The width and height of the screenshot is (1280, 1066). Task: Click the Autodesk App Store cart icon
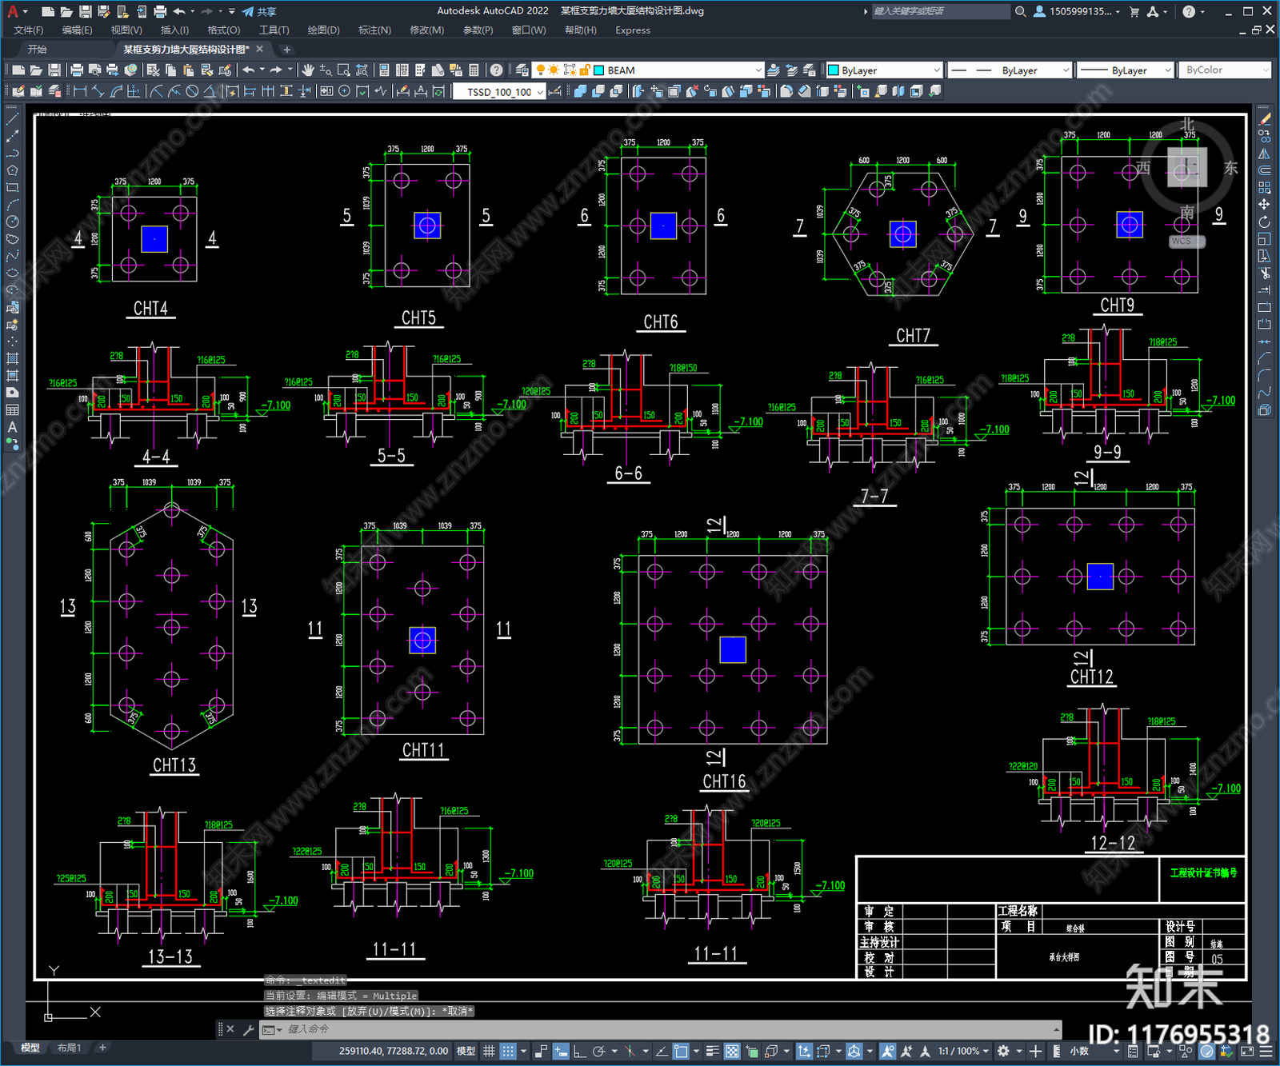(x=1134, y=11)
